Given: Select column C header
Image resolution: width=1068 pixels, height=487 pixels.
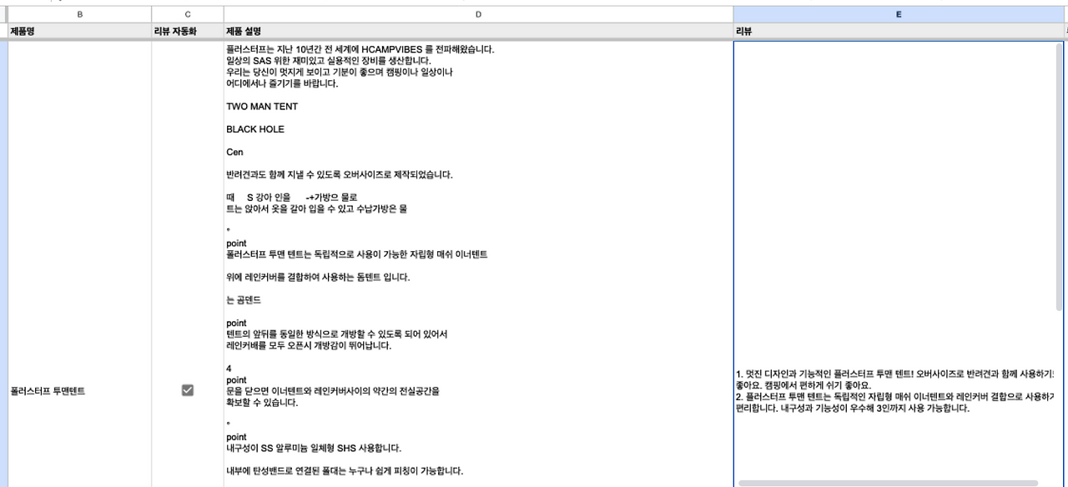Looking at the screenshot, I should [x=185, y=13].
